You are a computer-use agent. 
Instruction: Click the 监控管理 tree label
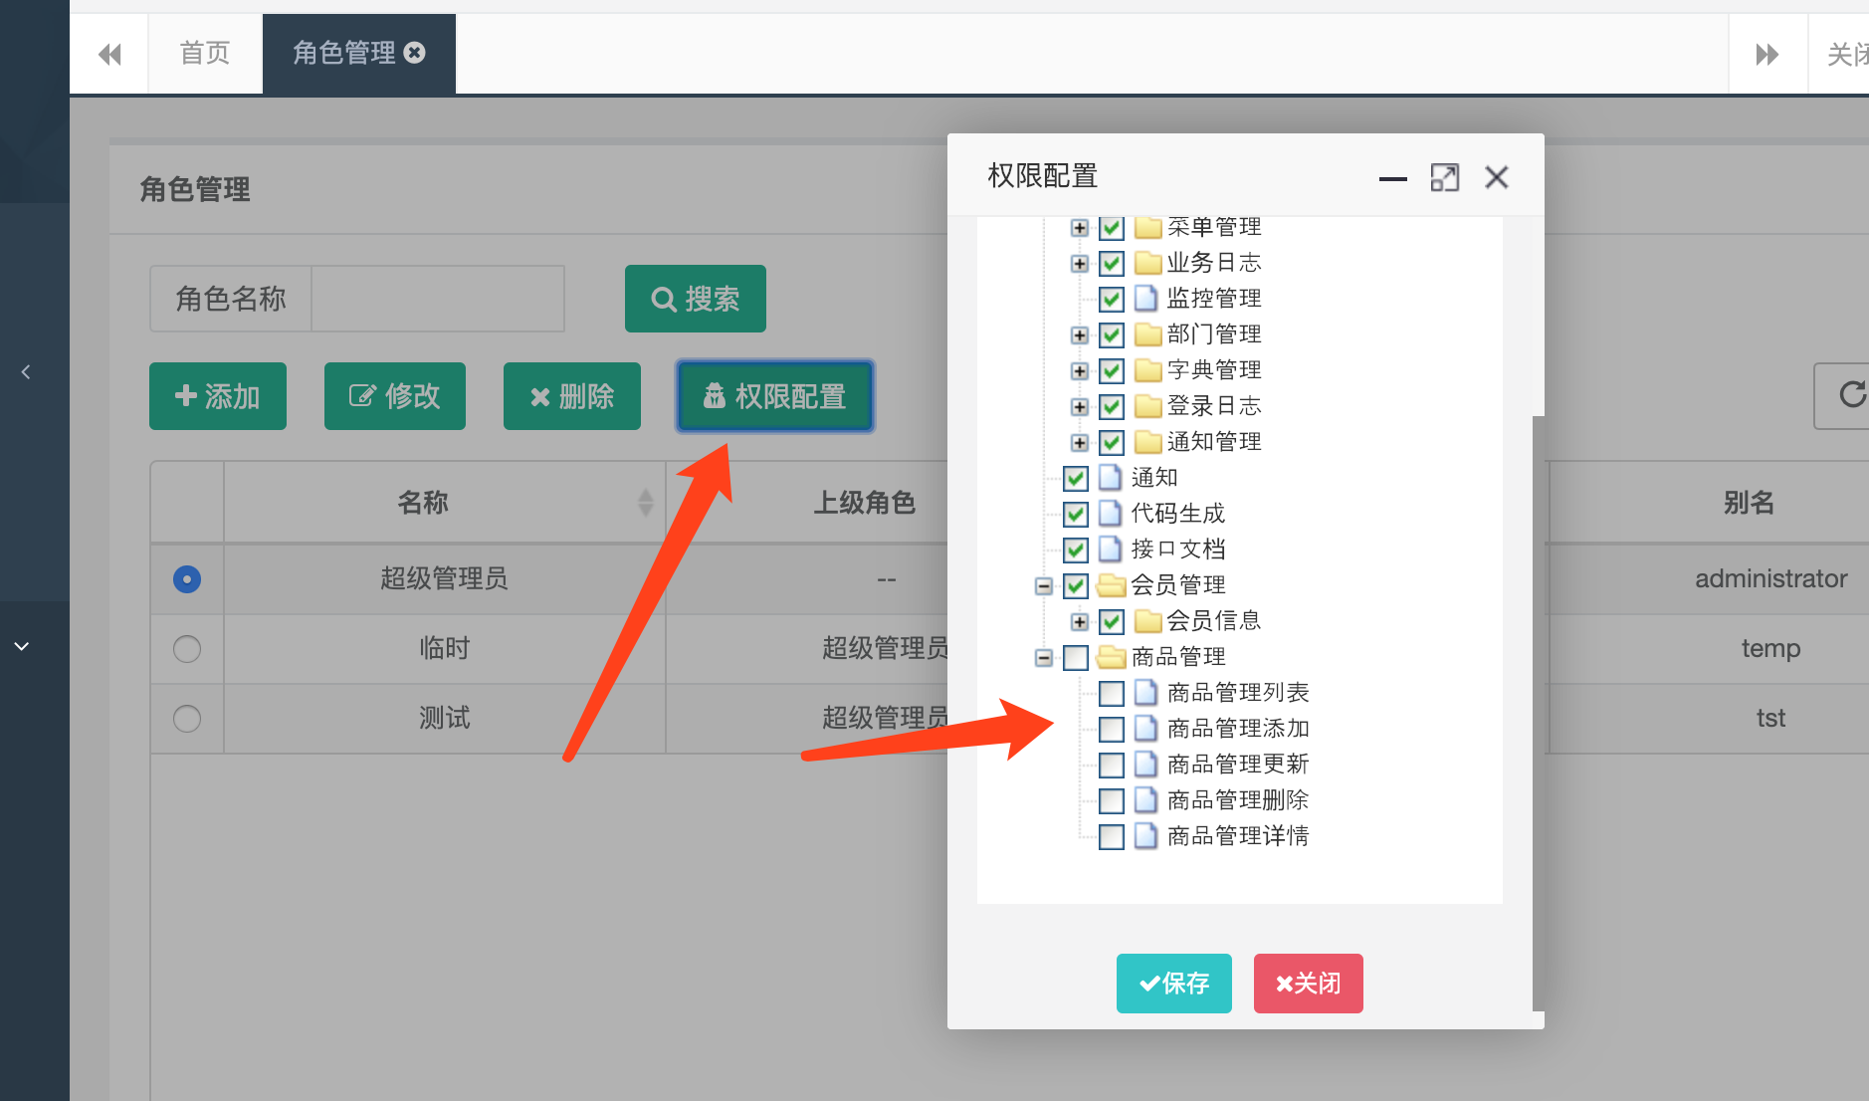click(1214, 299)
